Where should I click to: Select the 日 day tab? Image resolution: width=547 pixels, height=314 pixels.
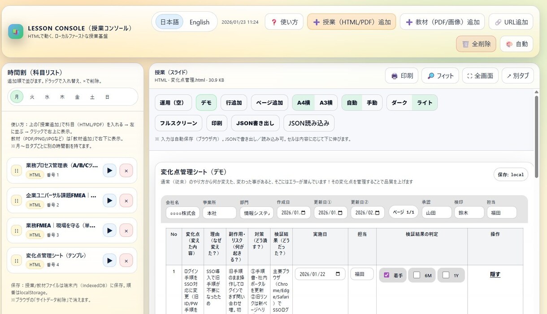point(107,97)
